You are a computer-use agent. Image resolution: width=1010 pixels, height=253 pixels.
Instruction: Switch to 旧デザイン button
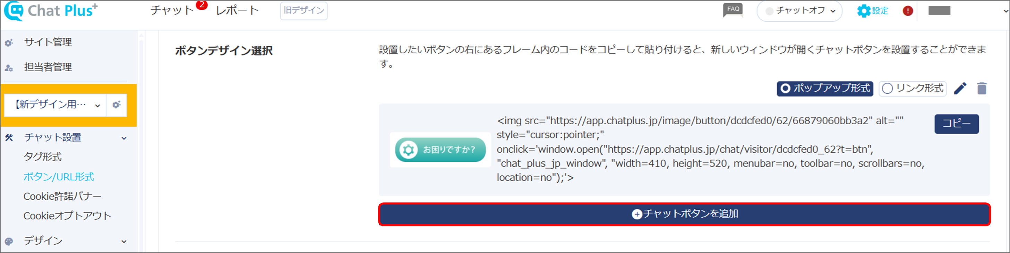[304, 11]
